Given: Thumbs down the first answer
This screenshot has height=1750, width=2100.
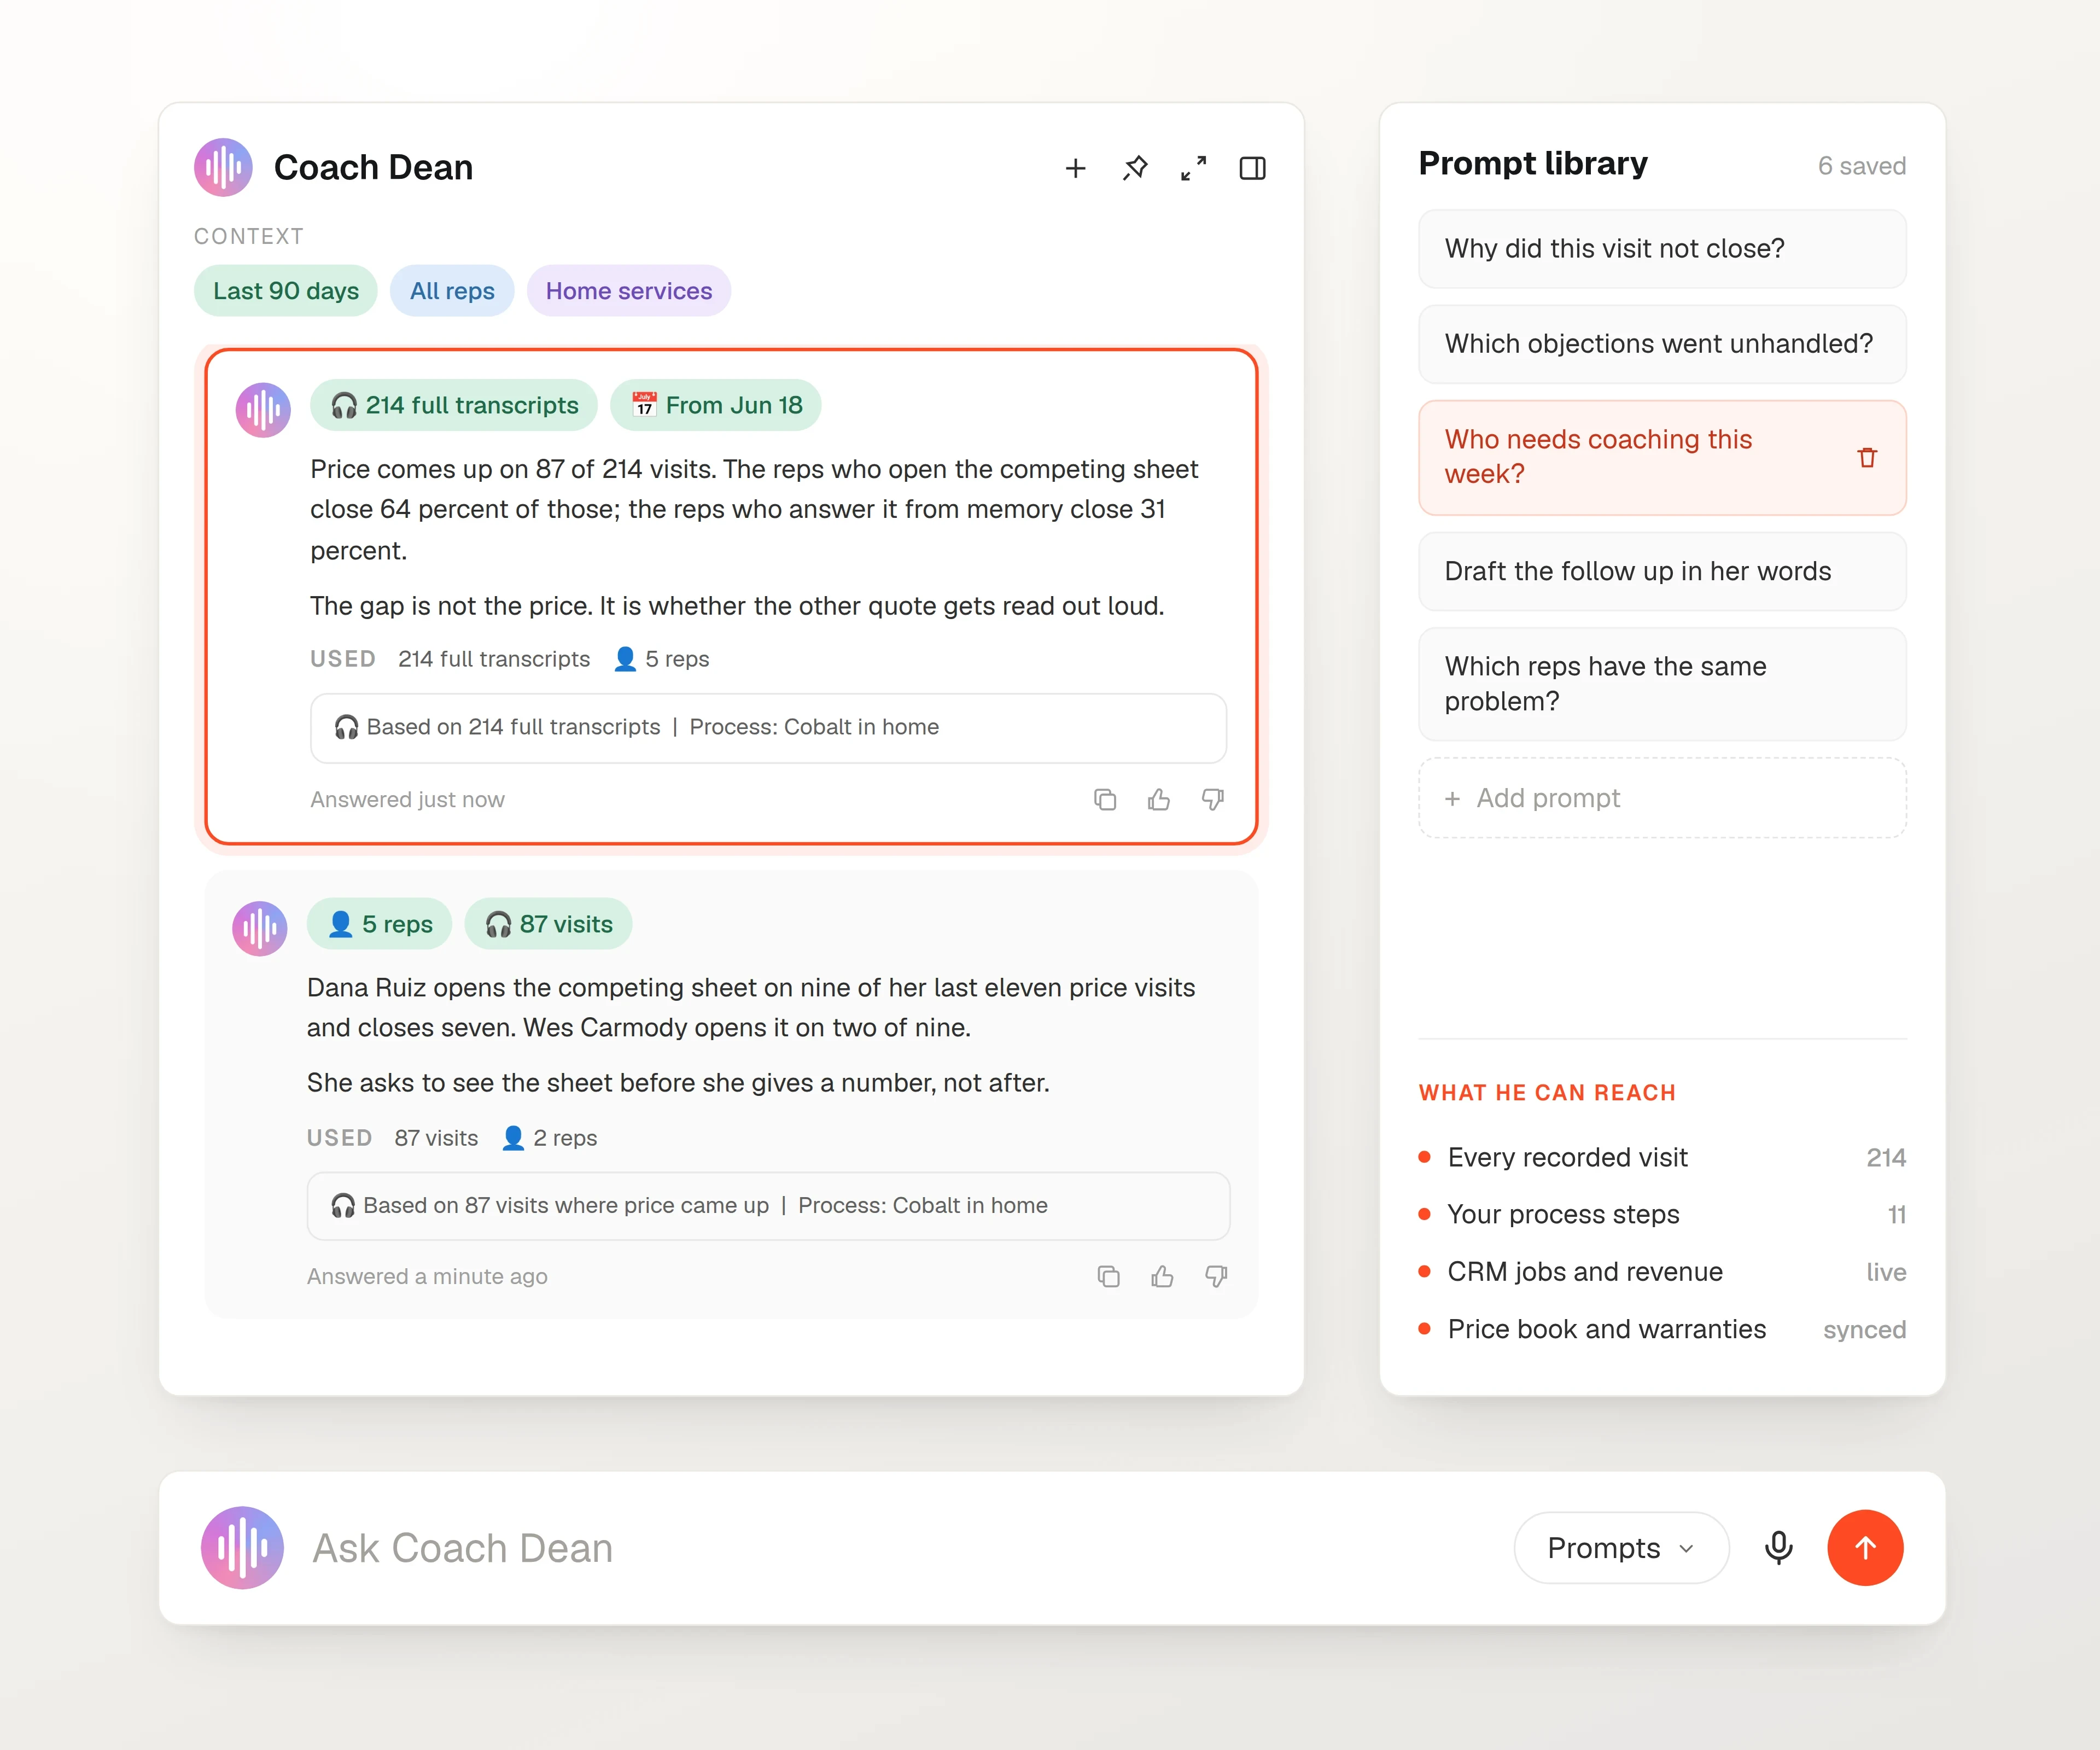Looking at the screenshot, I should coord(1213,799).
